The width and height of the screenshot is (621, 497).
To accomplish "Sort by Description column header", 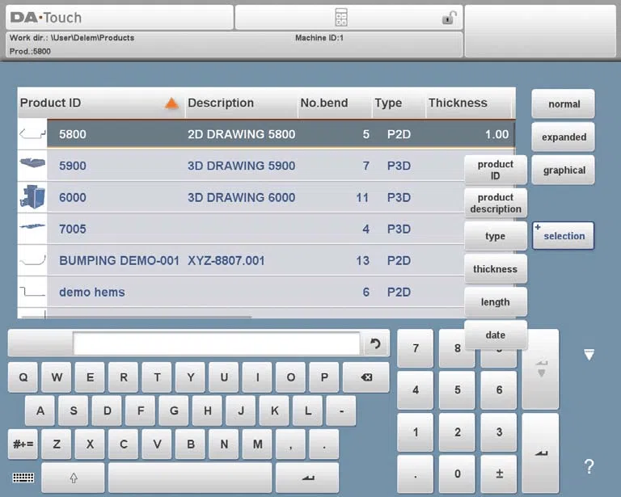I will click(241, 103).
